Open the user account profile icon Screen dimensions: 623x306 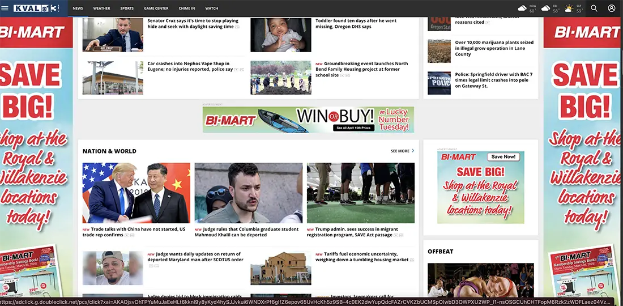click(612, 8)
